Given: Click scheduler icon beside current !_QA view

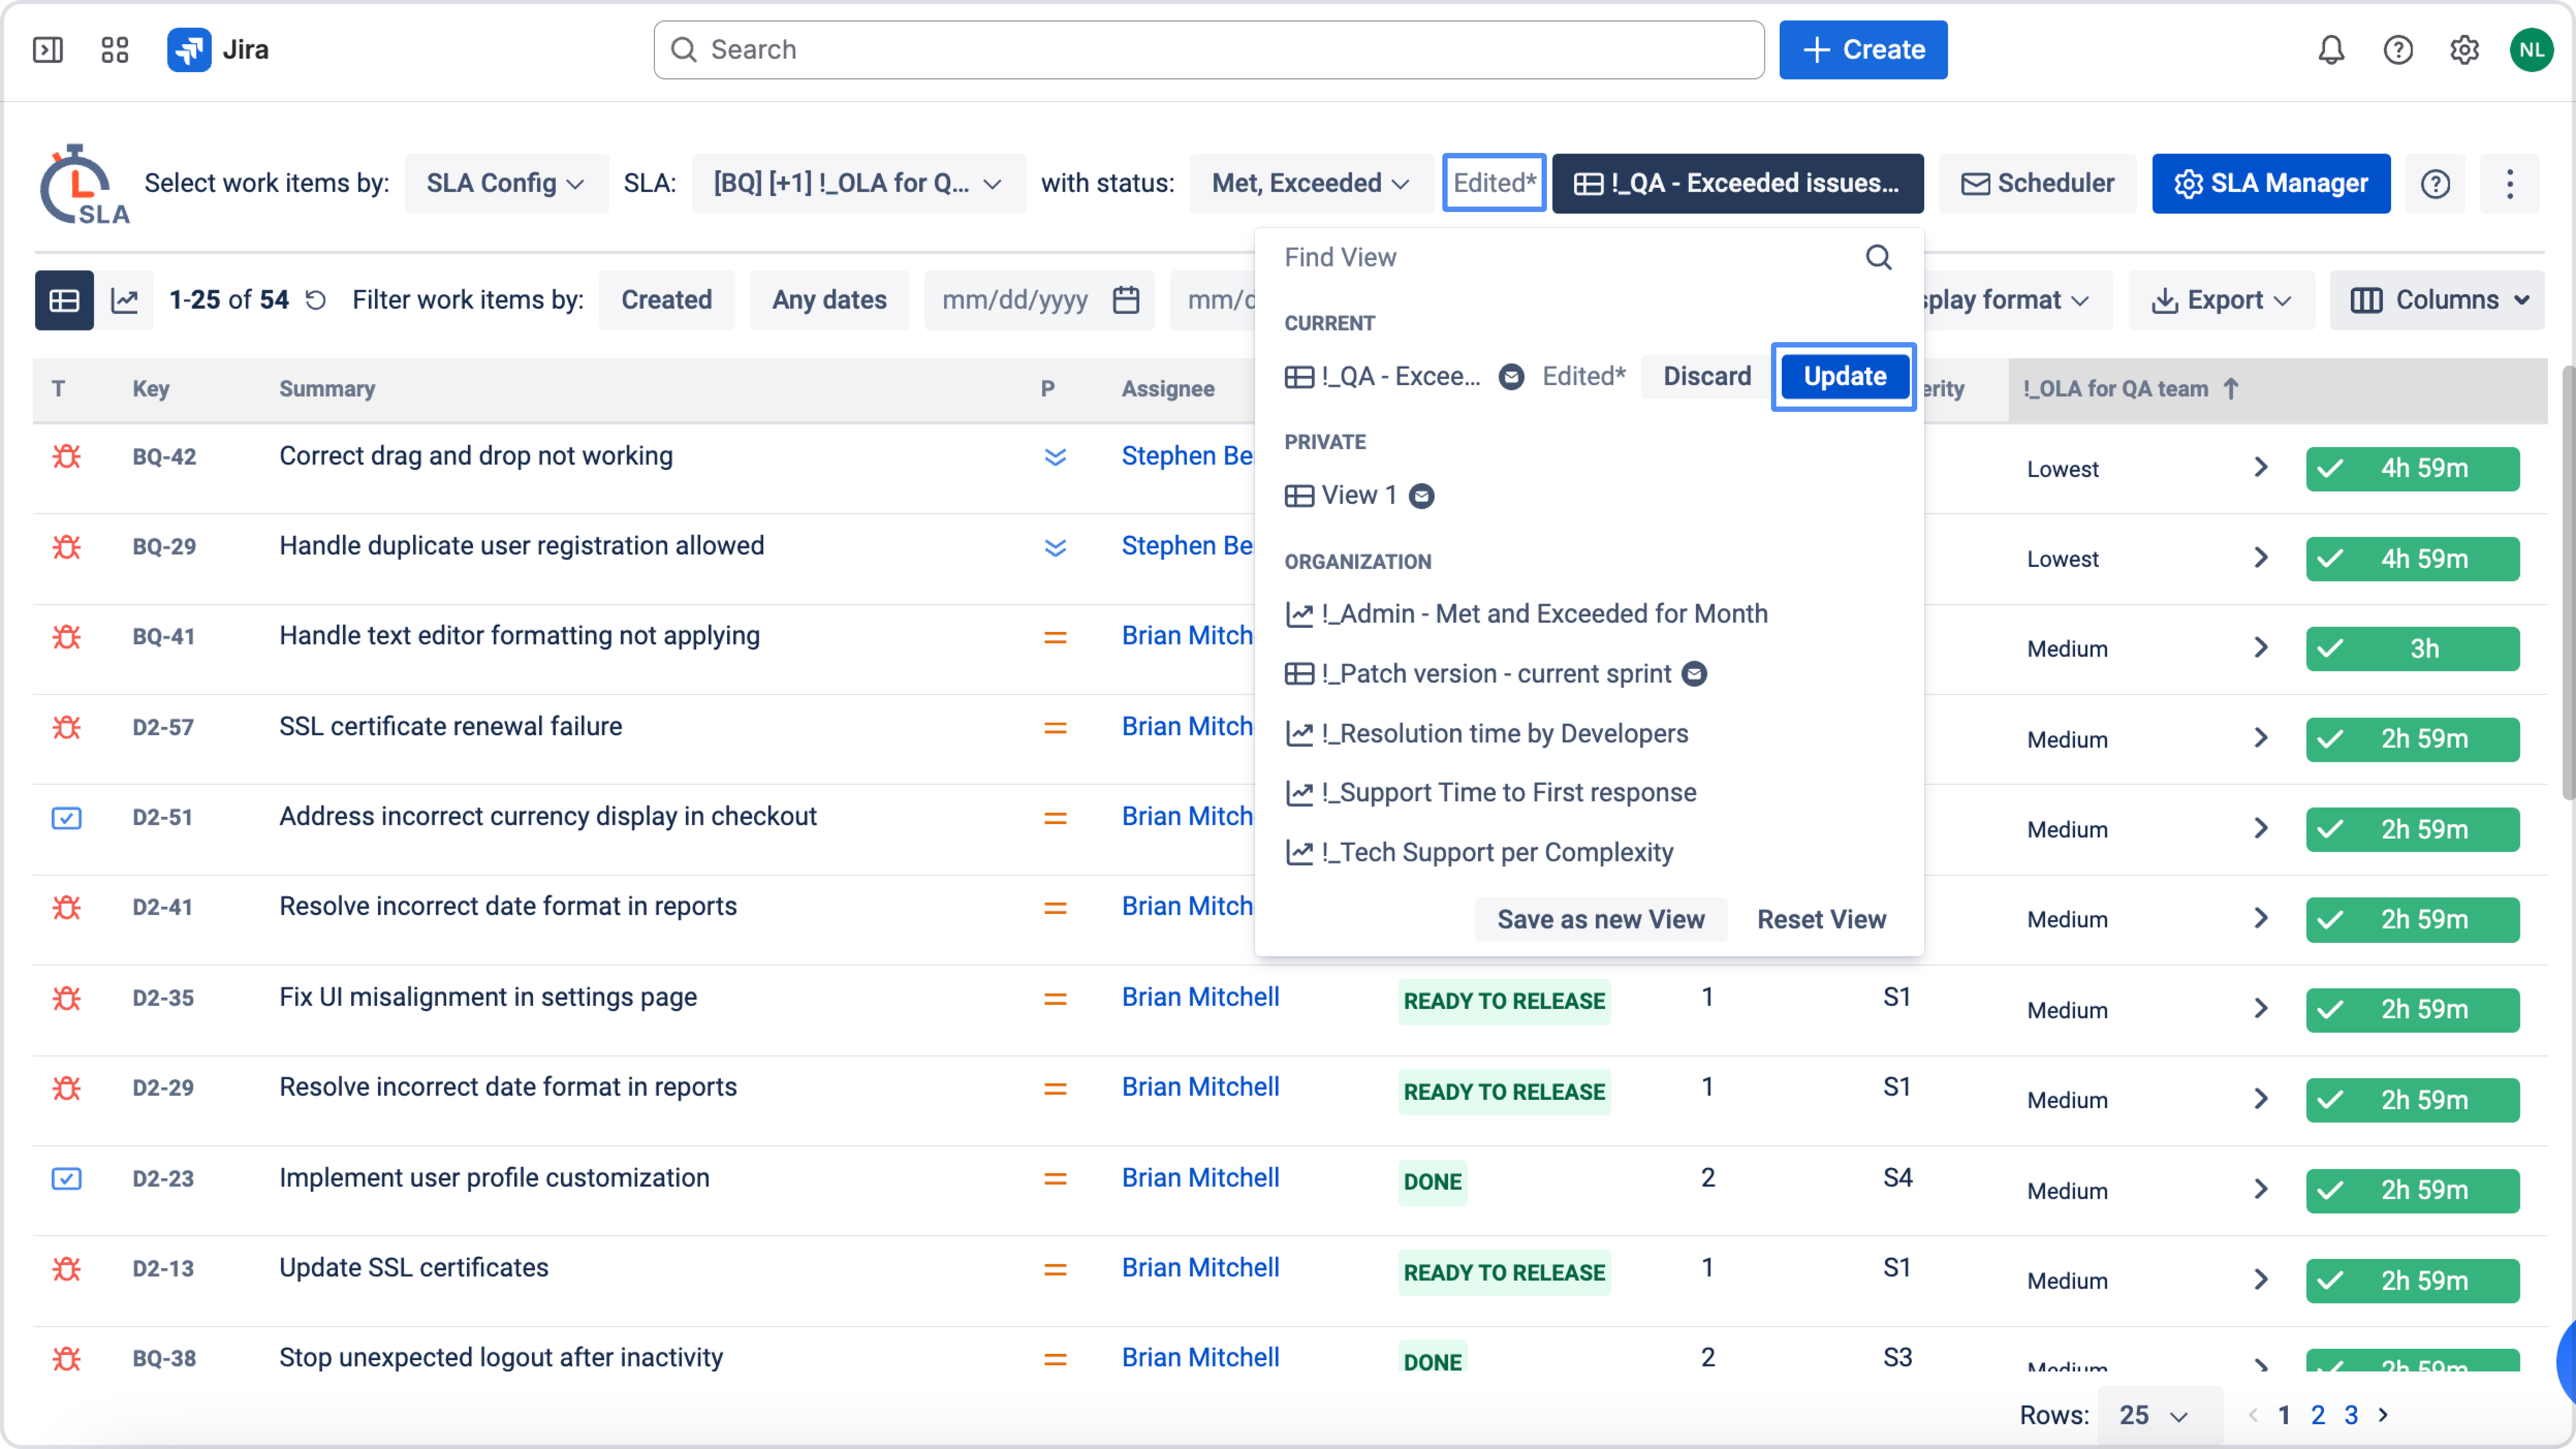Looking at the screenshot, I should point(1511,377).
